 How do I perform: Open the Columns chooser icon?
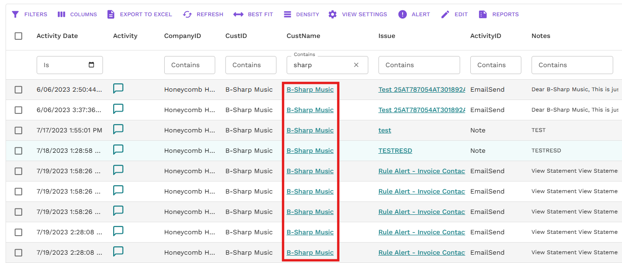click(x=61, y=14)
